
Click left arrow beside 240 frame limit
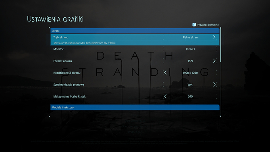[x=165, y=96]
